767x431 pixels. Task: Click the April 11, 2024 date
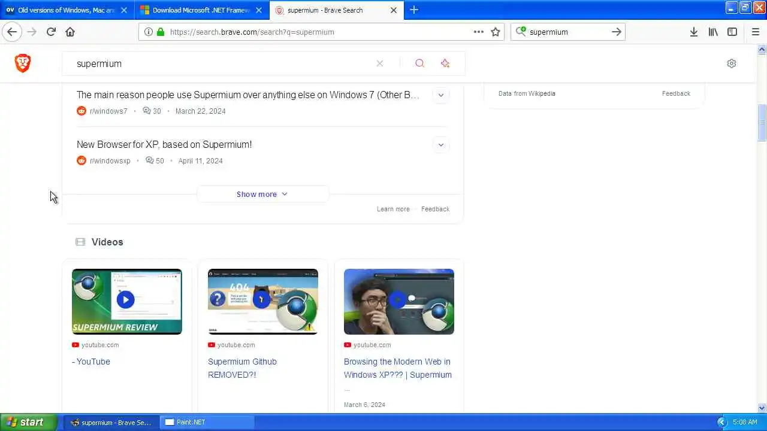(x=200, y=160)
